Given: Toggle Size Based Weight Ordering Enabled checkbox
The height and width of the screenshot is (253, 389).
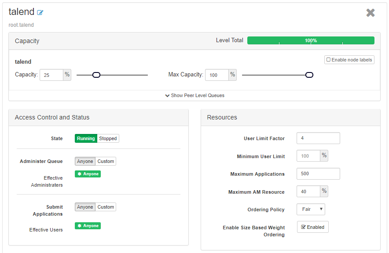Looking at the screenshot, I should 303,227.
